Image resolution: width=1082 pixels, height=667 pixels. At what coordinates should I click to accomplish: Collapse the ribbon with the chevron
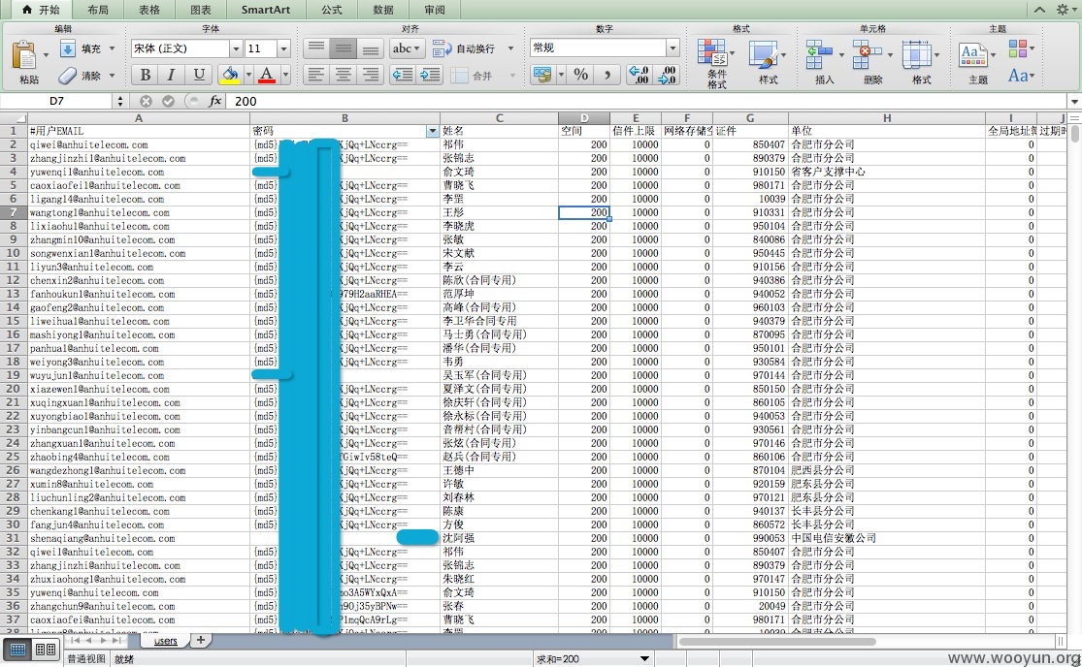point(1040,9)
